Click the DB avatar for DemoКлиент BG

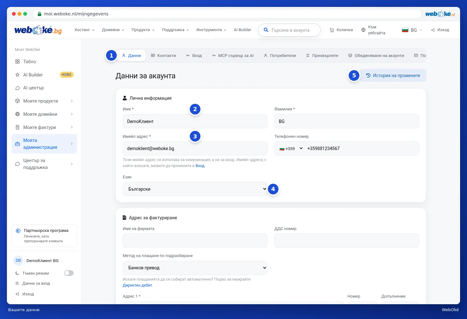18,260
